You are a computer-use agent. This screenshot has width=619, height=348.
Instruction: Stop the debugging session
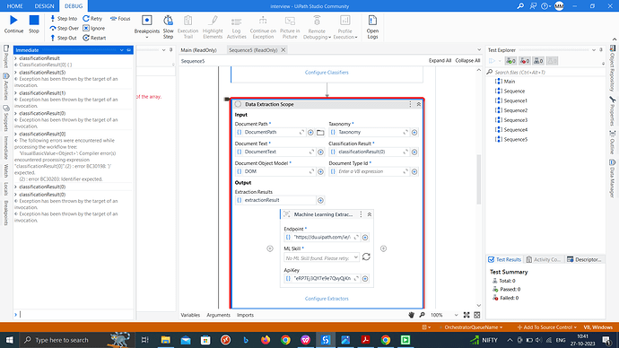coord(34,20)
